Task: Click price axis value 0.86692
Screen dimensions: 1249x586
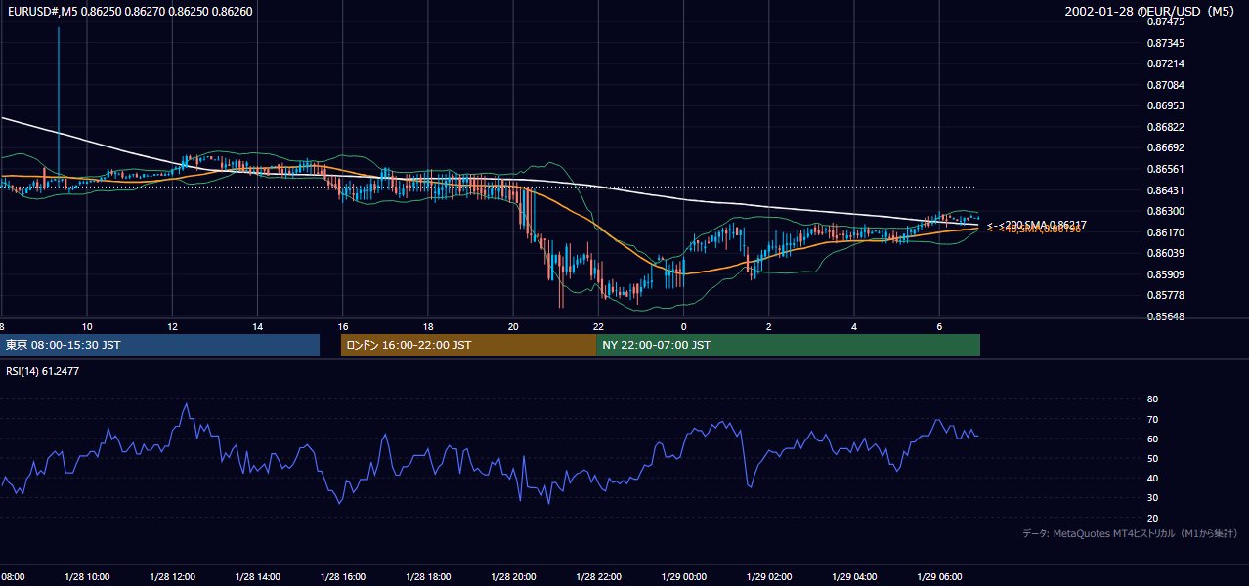Action: 1165,148
